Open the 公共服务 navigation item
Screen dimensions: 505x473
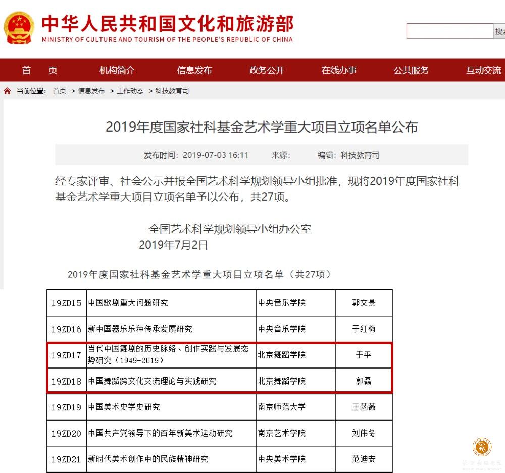tap(411, 70)
